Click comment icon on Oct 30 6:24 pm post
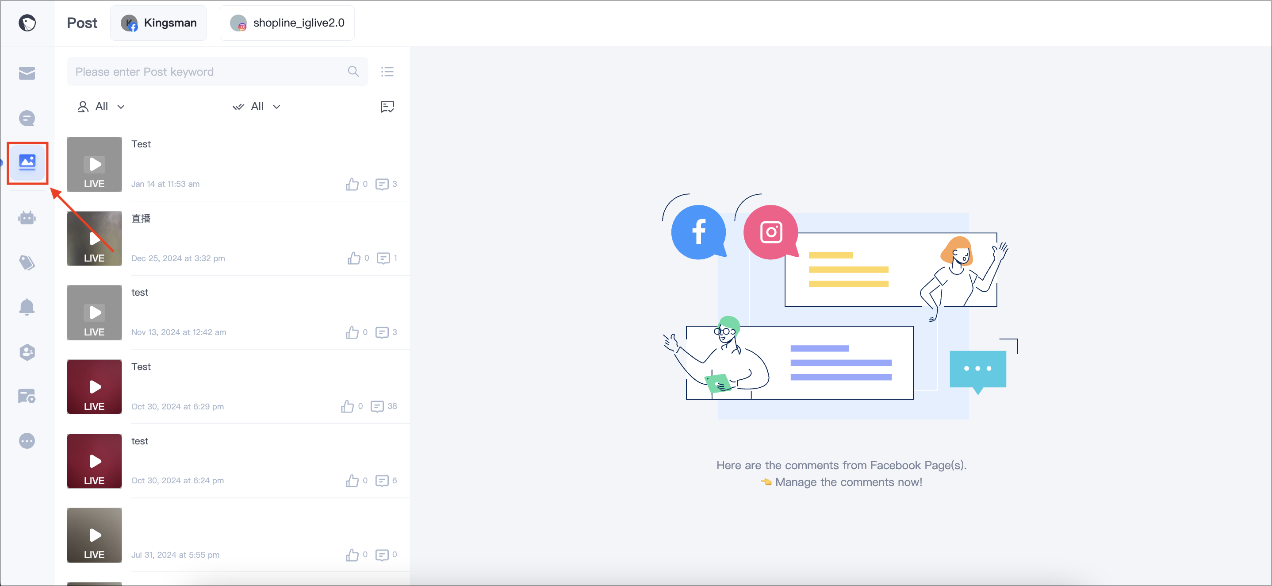Screen dimensions: 1272x586 pos(382,480)
